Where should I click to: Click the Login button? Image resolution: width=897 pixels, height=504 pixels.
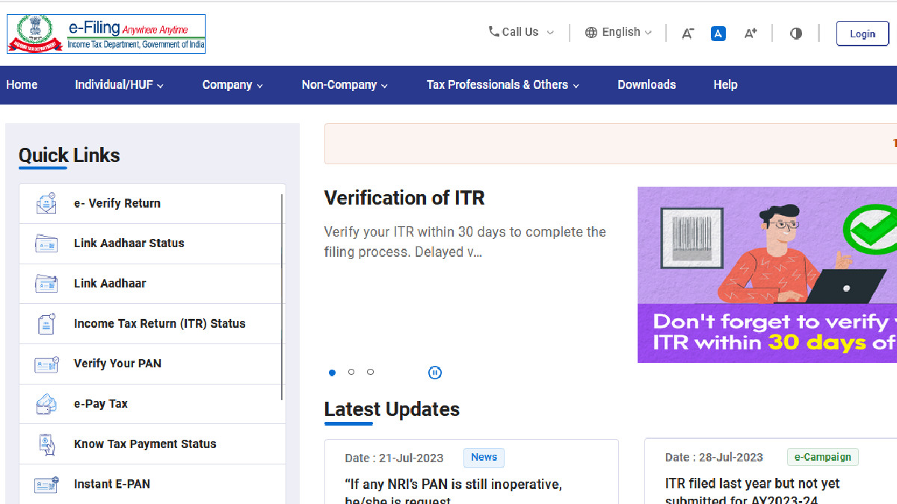tap(863, 33)
